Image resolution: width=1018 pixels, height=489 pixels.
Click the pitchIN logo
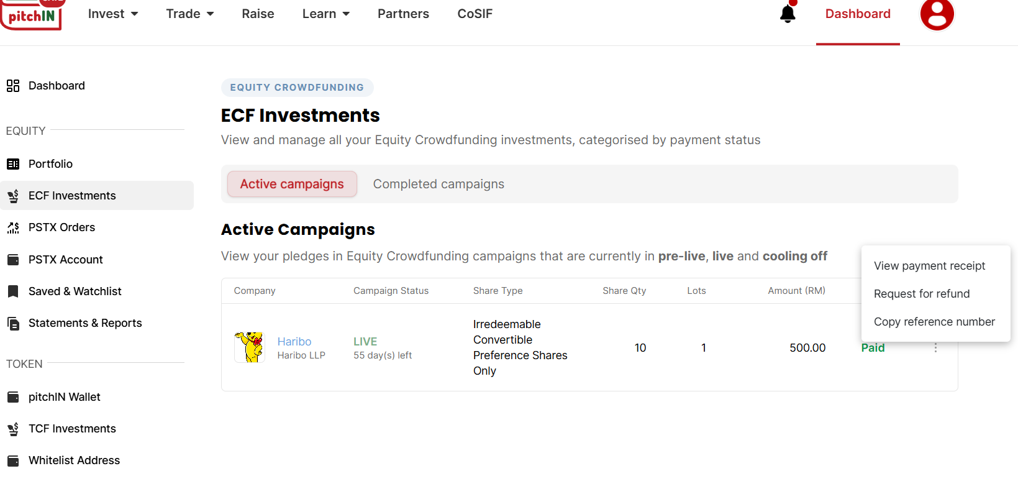click(x=32, y=14)
